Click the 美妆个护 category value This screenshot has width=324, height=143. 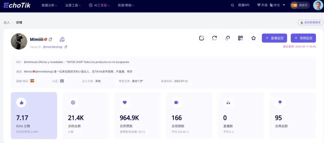138,81
